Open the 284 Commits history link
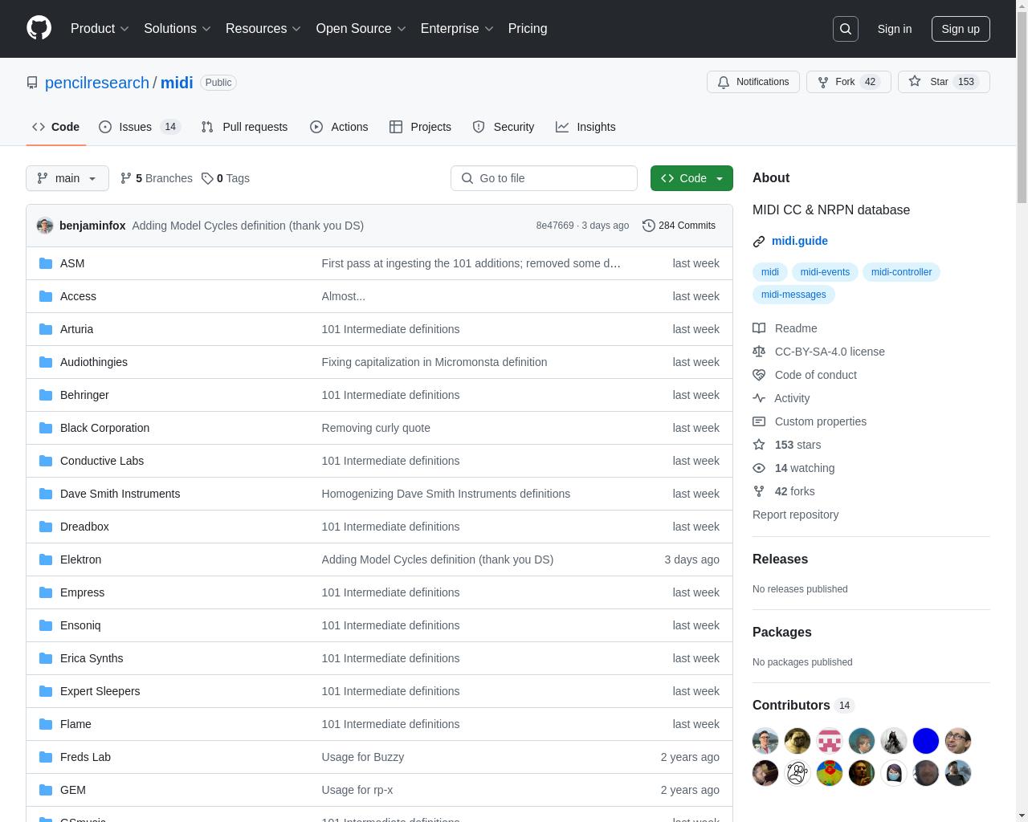This screenshot has height=822, width=1028. pos(679,226)
